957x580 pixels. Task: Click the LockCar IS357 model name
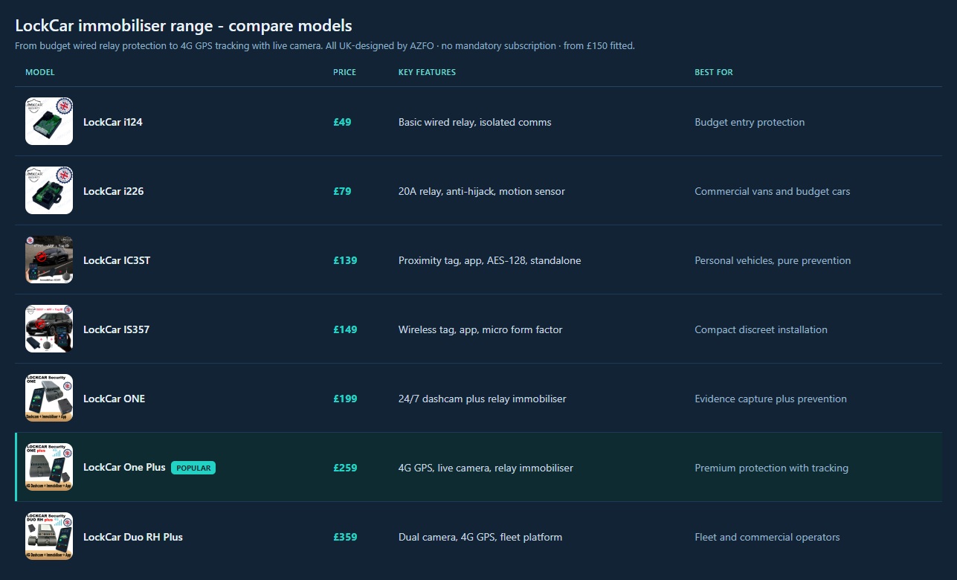[x=117, y=329]
